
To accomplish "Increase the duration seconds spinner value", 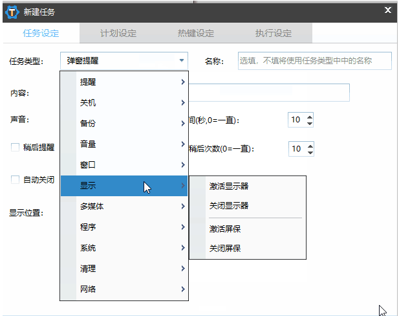I will pos(310,117).
